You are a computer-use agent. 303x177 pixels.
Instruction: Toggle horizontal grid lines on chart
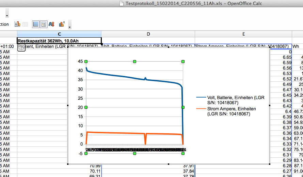(x=35, y=24)
